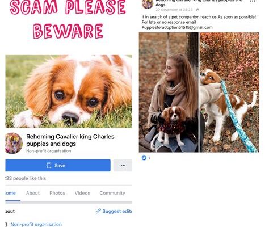
Task: Click the page title Rehoming Cavalier king Charles
Action: click(x=70, y=137)
